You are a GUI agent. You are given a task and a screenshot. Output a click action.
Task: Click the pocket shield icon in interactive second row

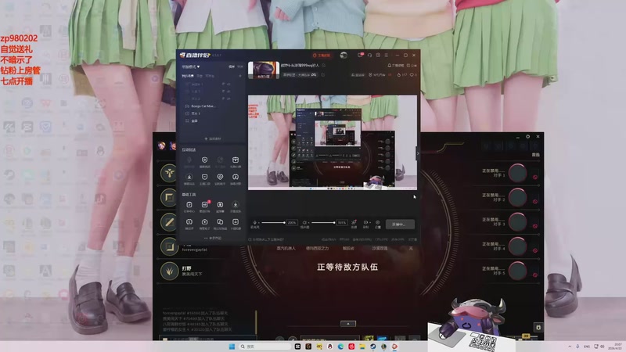pos(204,177)
